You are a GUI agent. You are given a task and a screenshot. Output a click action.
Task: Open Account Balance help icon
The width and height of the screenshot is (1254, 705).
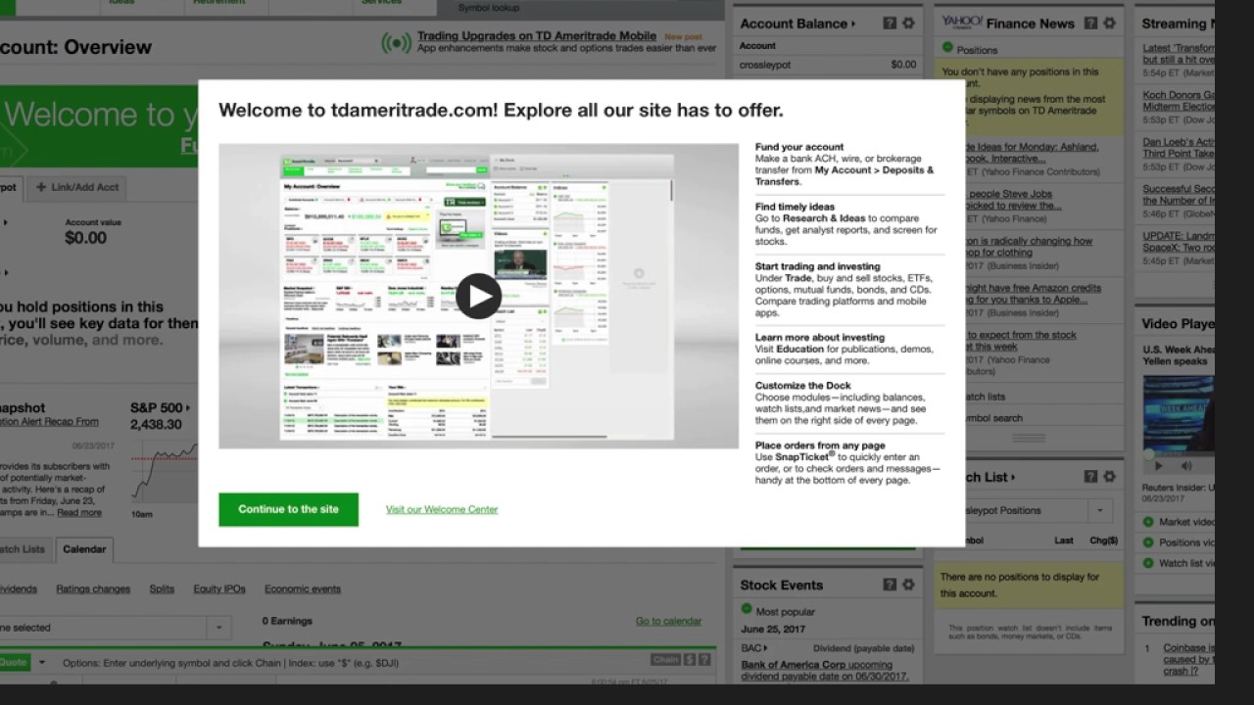click(890, 23)
